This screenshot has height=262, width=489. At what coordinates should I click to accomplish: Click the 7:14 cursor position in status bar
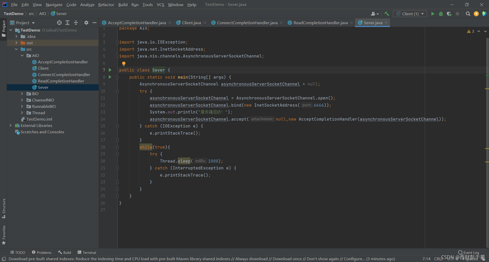tap(426, 259)
